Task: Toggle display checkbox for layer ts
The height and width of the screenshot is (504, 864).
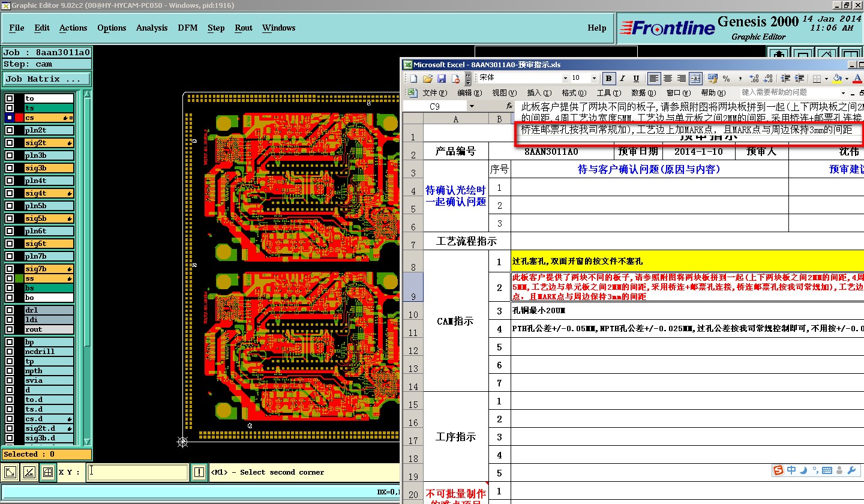Action: click(x=10, y=108)
